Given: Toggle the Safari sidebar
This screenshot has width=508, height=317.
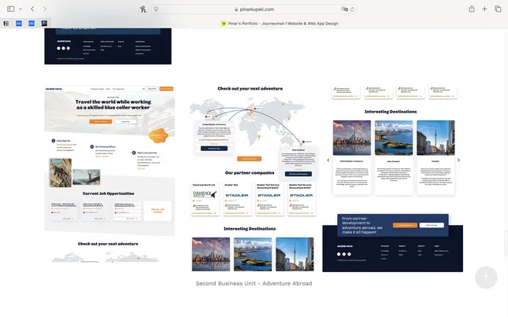Looking at the screenshot, I should (10, 9).
